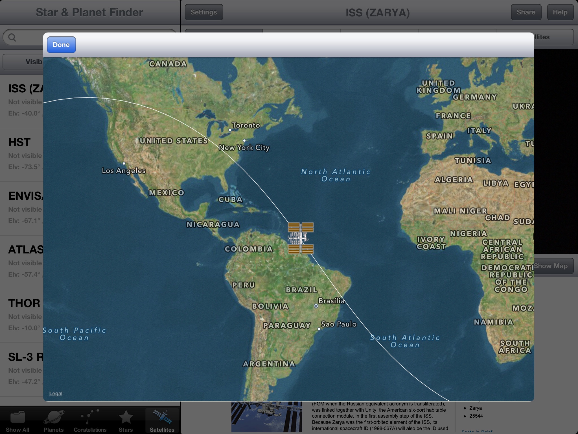Open the Settings button
This screenshot has height=434, width=578.
click(204, 12)
